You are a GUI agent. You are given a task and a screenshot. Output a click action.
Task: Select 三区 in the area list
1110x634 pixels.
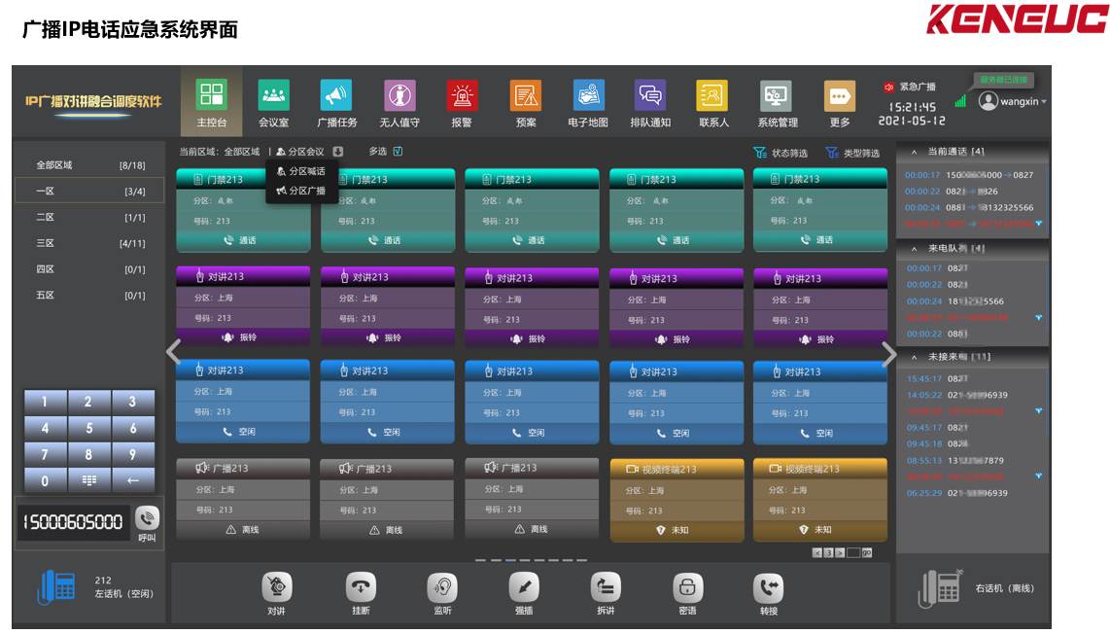(x=89, y=243)
